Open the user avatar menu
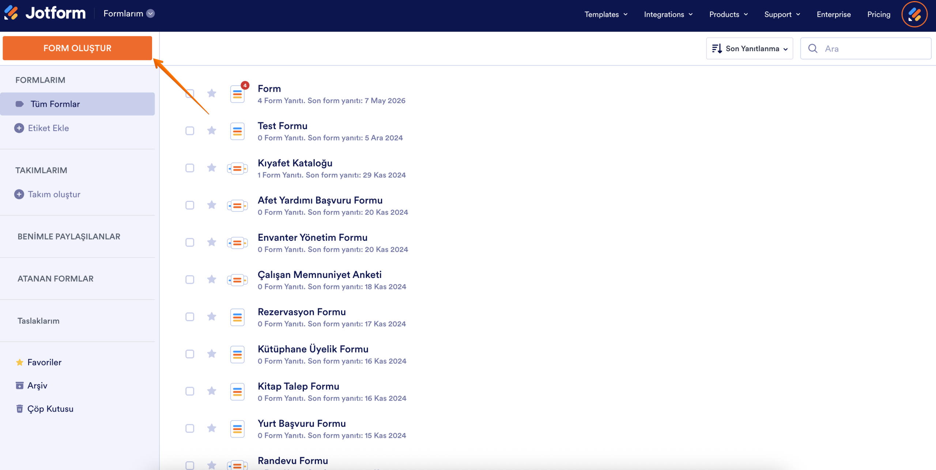 pos(914,14)
